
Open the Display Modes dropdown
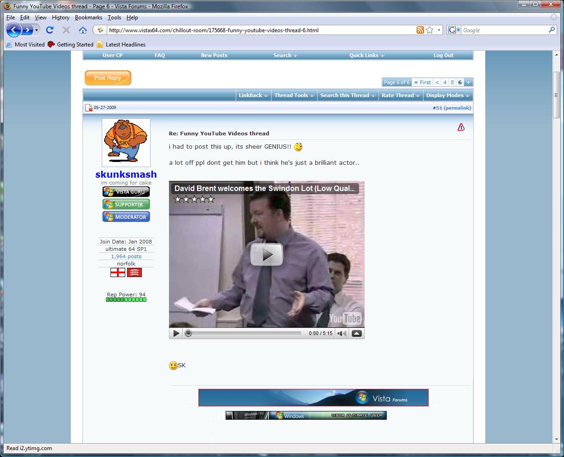448,95
